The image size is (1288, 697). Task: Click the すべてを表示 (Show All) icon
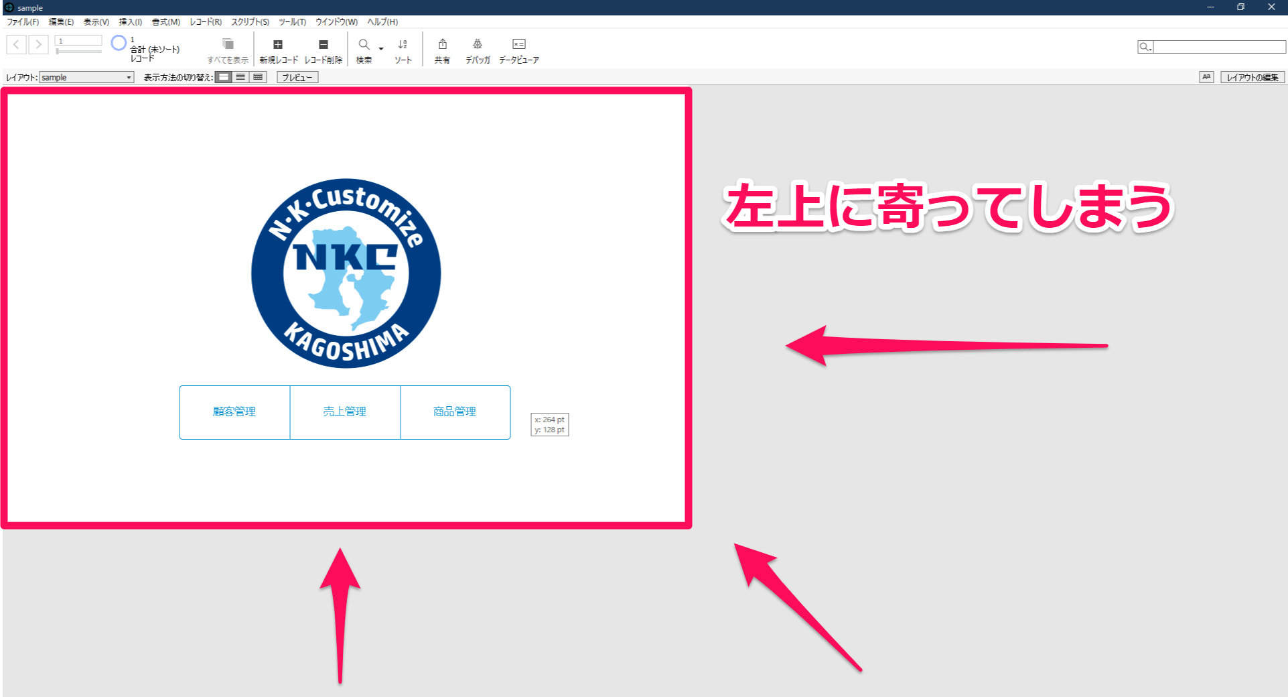click(228, 44)
